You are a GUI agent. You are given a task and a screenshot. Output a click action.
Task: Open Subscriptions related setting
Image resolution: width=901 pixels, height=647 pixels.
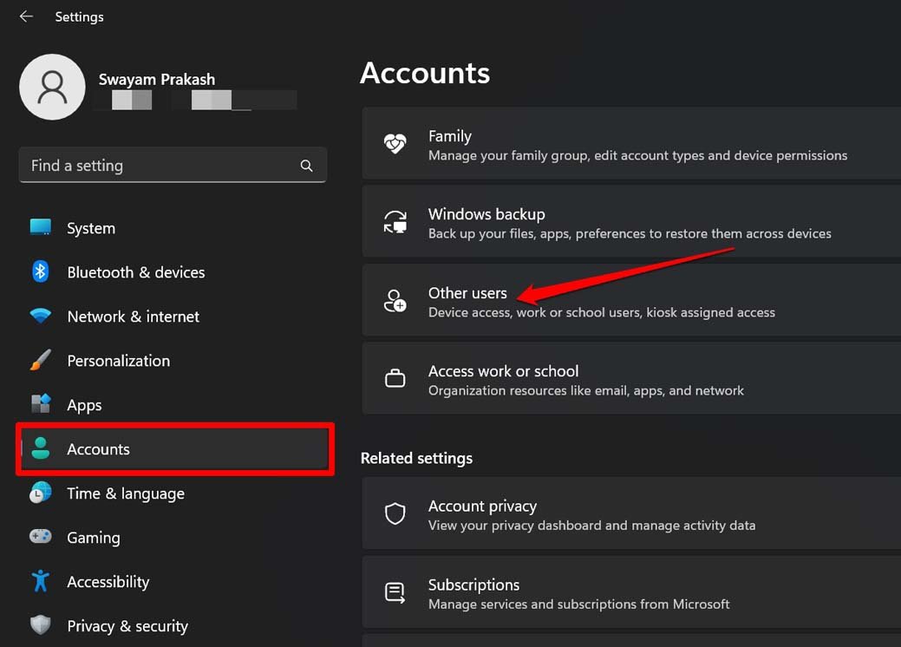pyautogui.click(x=630, y=593)
